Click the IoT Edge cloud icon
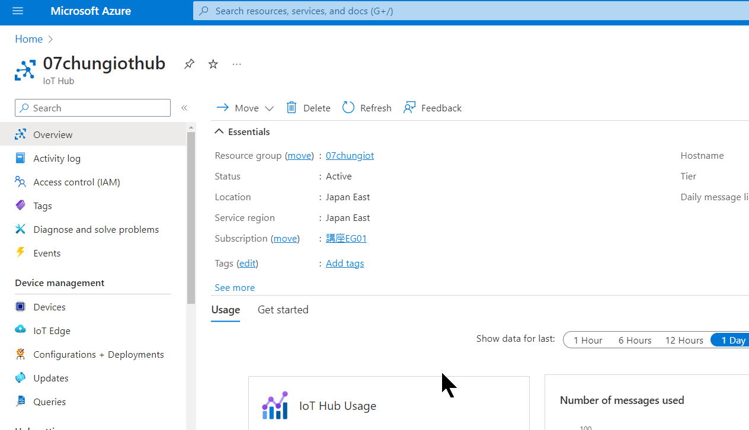Screen dimensions: 749x430 tap(21, 330)
